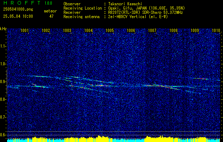
Task: Click the R820T2(RTL-SDR) receiver text
Action: click(x=145, y=12)
